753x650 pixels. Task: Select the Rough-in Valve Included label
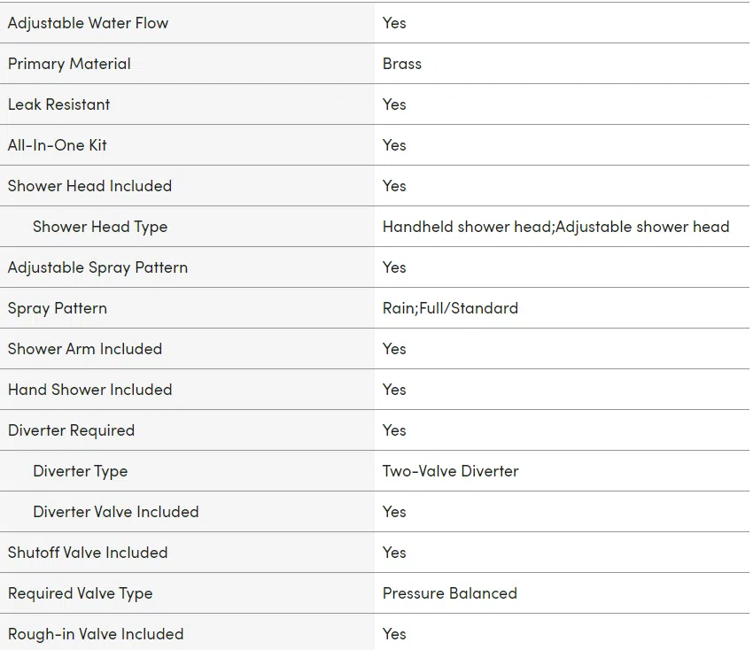[96, 634]
